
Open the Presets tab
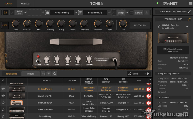[x=30, y=74]
